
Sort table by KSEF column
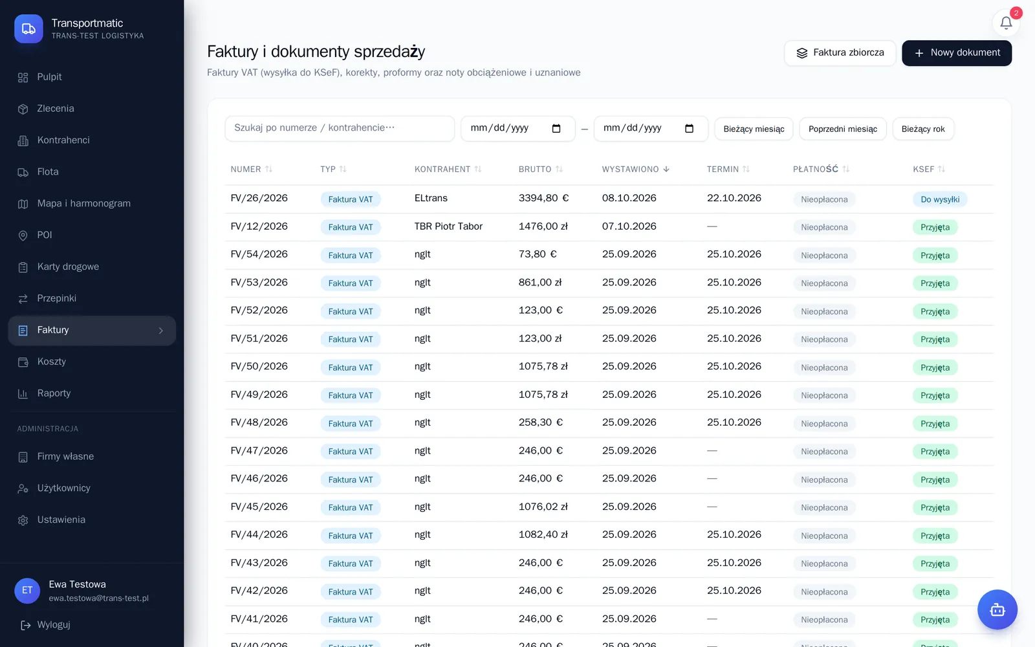(x=929, y=169)
